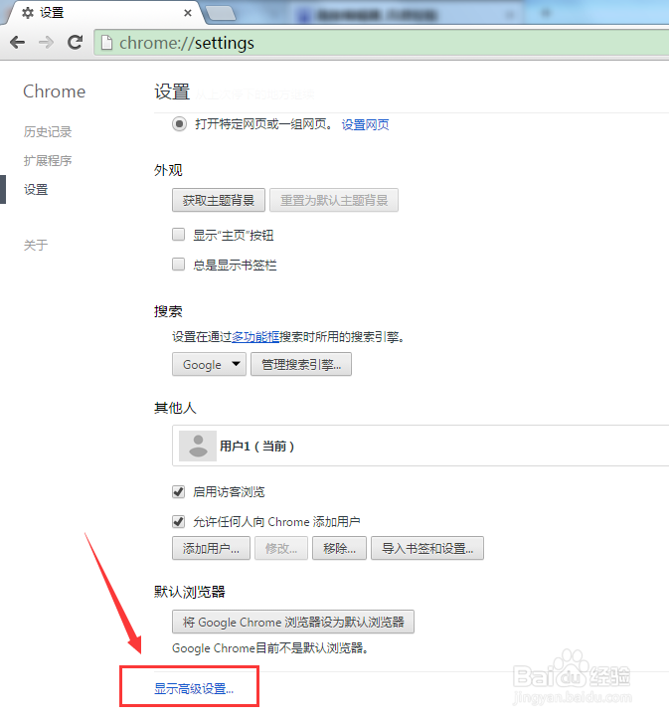The height and width of the screenshot is (721, 669).
Task: Click the 管理搜索引擎 button
Action: pyautogui.click(x=301, y=364)
